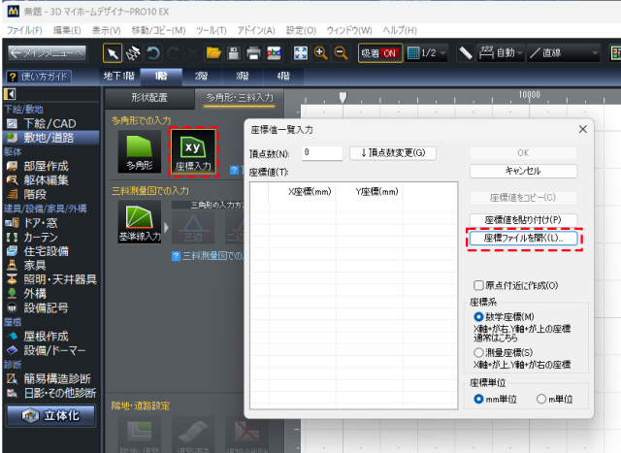Toggle the 吸着 ON snap button
This screenshot has width=621, height=453.
tap(380, 53)
